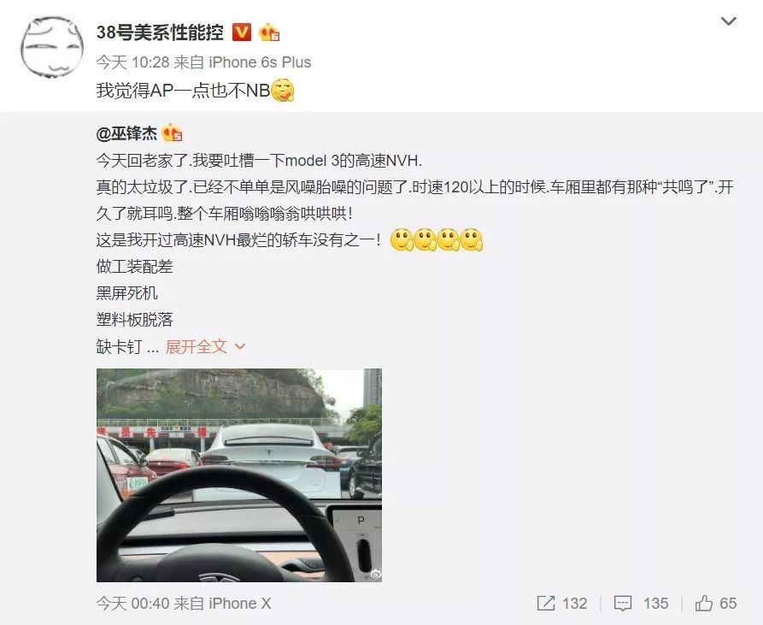Screen dimensions: 763x625
Task: Click the membership crown badge beside poster name
Action: point(268,32)
